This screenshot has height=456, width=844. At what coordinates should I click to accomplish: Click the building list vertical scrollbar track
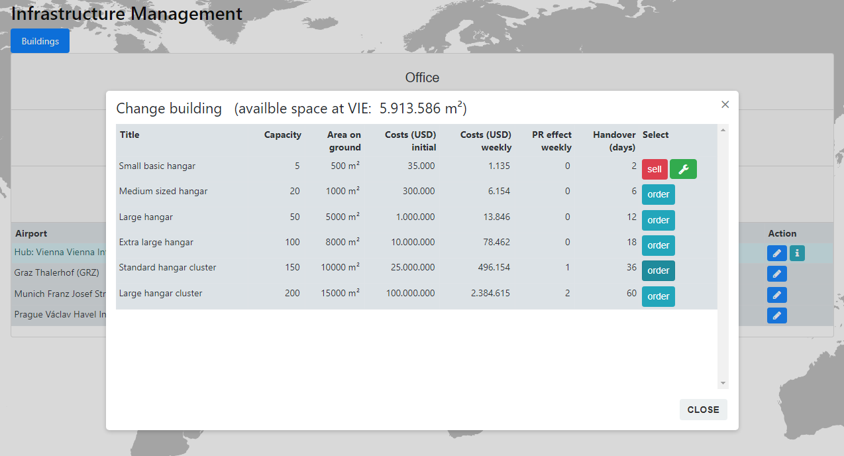coord(723,256)
